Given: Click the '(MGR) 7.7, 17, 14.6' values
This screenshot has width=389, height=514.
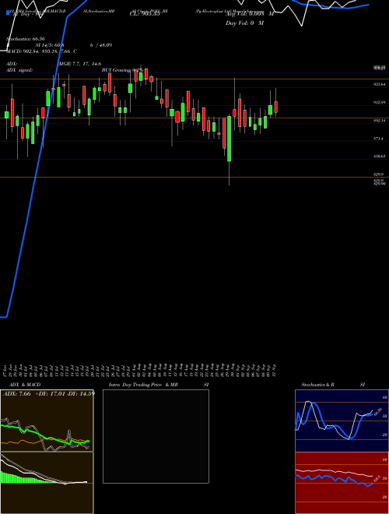Looking at the screenshot, I should [x=79, y=64].
